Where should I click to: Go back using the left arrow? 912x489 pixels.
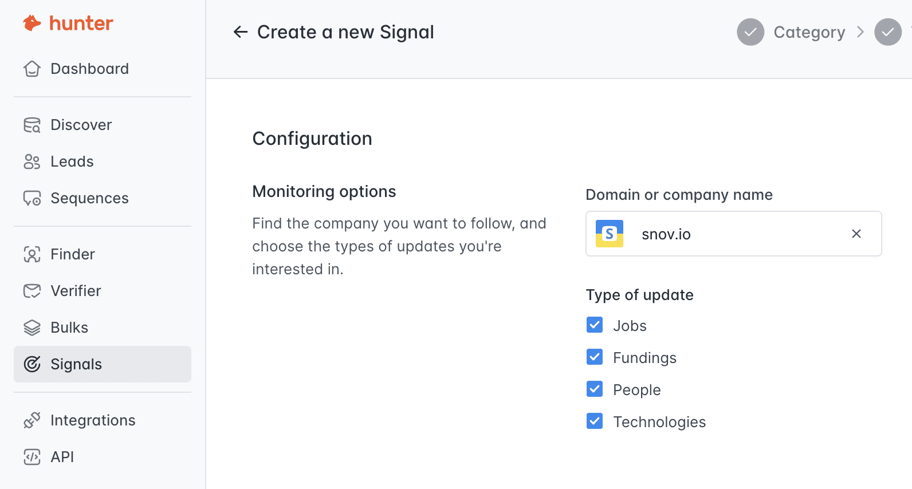tap(241, 32)
